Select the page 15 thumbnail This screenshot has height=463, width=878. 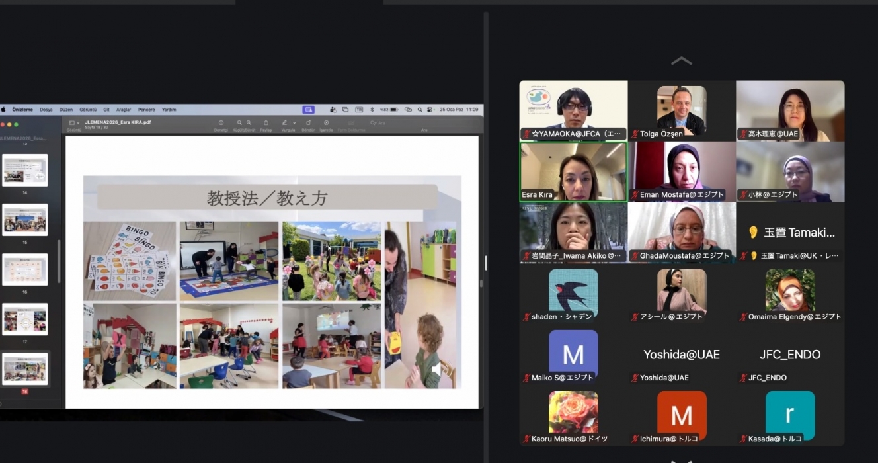pos(25,220)
